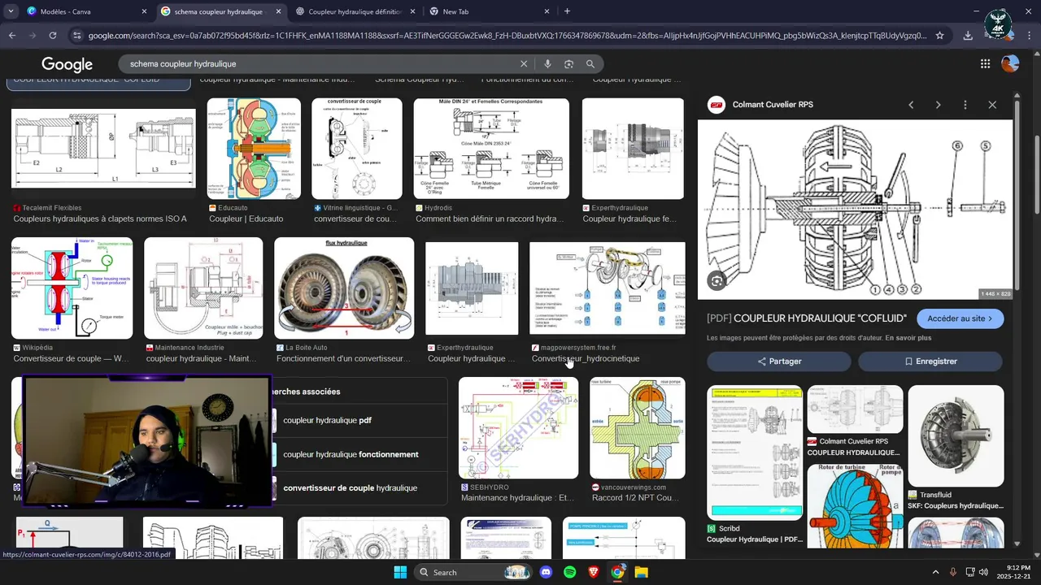This screenshot has height=585, width=1041.
Task: Click the magnifying glass search icon
Action: click(x=590, y=64)
